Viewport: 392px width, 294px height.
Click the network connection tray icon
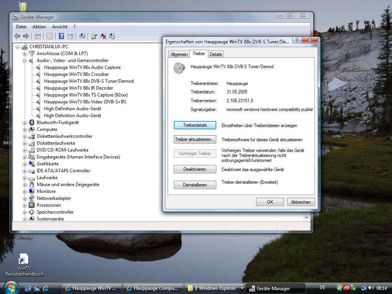point(364,288)
